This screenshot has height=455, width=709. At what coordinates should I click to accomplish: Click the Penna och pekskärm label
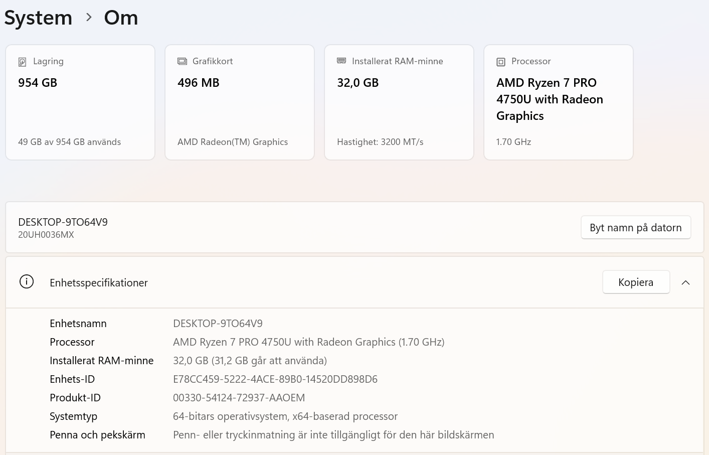tap(97, 435)
